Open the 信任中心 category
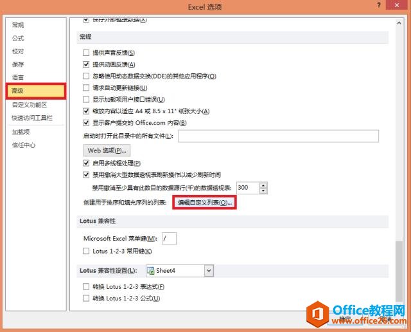 click(24, 145)
